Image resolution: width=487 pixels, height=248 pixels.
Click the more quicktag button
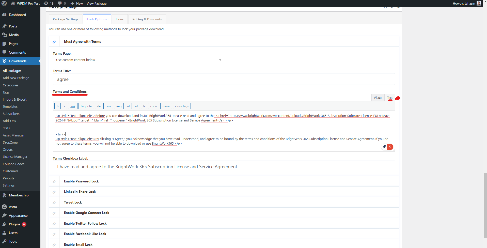pyautogui.click(x=166, y=106)
